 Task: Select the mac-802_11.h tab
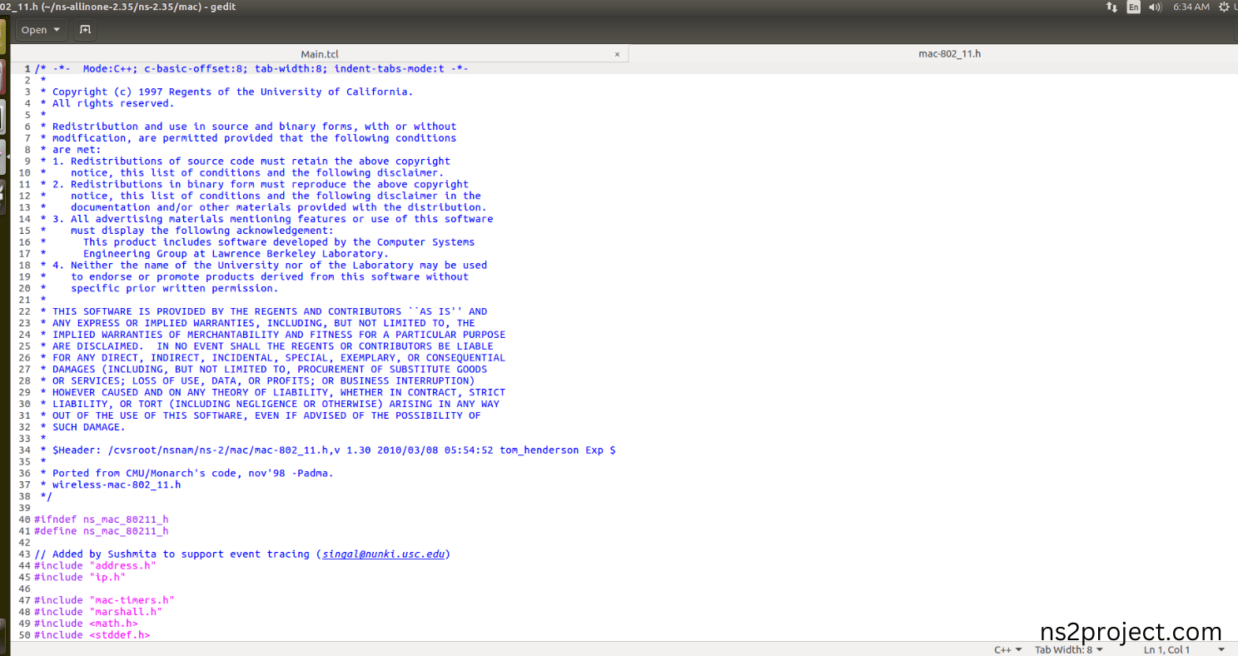click(949, 54)
